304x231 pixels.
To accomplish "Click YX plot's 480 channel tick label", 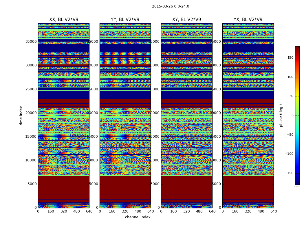I will click(261, 211).
